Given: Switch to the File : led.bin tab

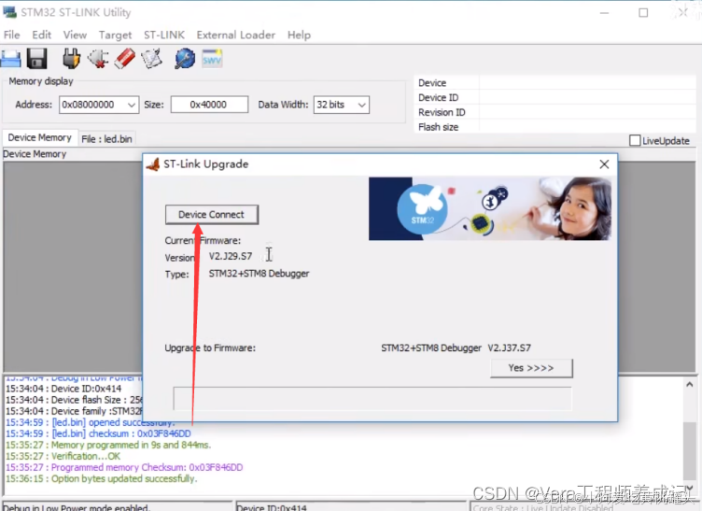Looking at the screenshot, I should tap(106, 139).
